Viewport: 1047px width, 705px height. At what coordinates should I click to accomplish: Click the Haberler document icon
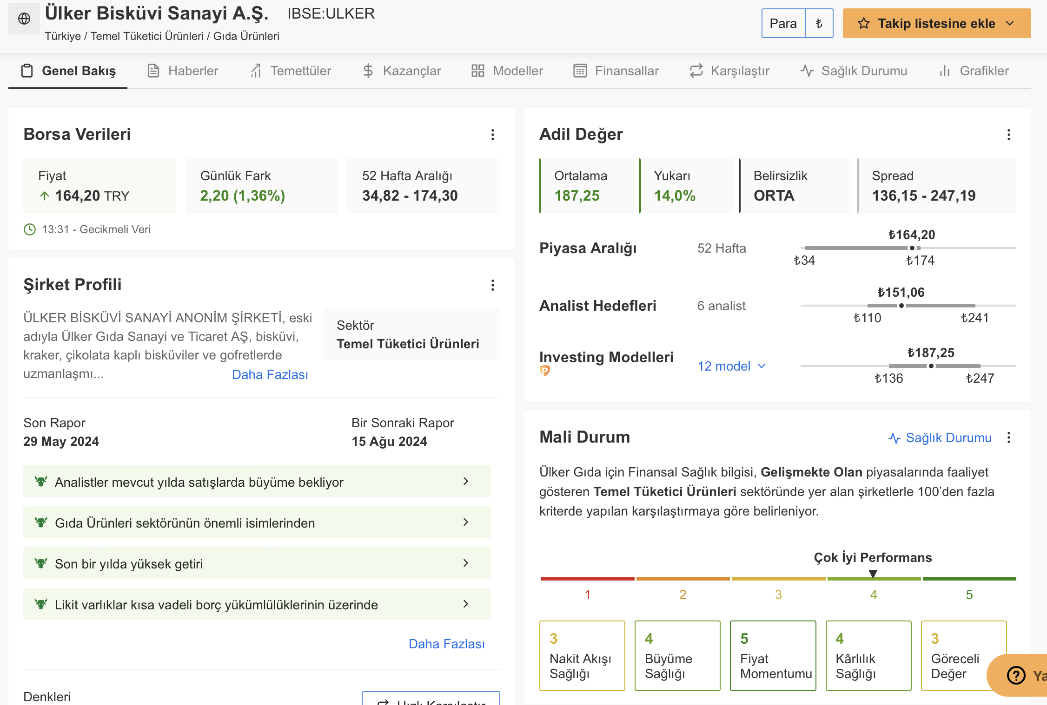[153, 71]
